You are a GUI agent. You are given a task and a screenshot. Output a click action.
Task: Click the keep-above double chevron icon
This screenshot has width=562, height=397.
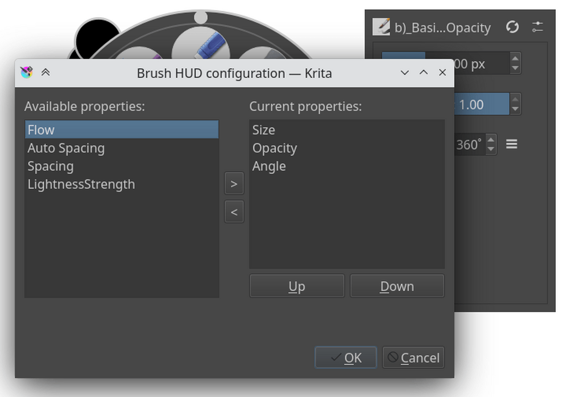tap(45, 73)
